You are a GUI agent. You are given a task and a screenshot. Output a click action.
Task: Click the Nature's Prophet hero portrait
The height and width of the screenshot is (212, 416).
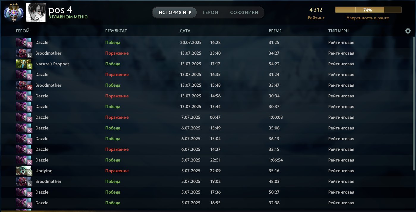coord(24,64)
